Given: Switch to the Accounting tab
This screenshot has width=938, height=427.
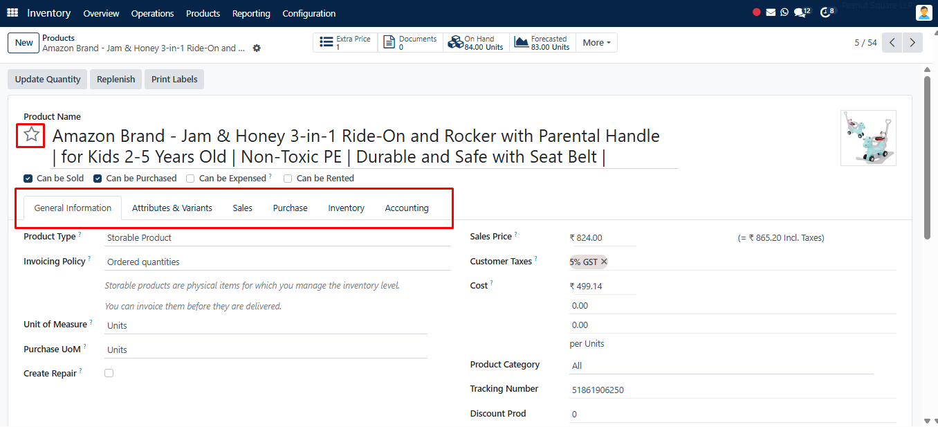Looking at the screenshot, I should pyautogui.click(x=407, y=208).
